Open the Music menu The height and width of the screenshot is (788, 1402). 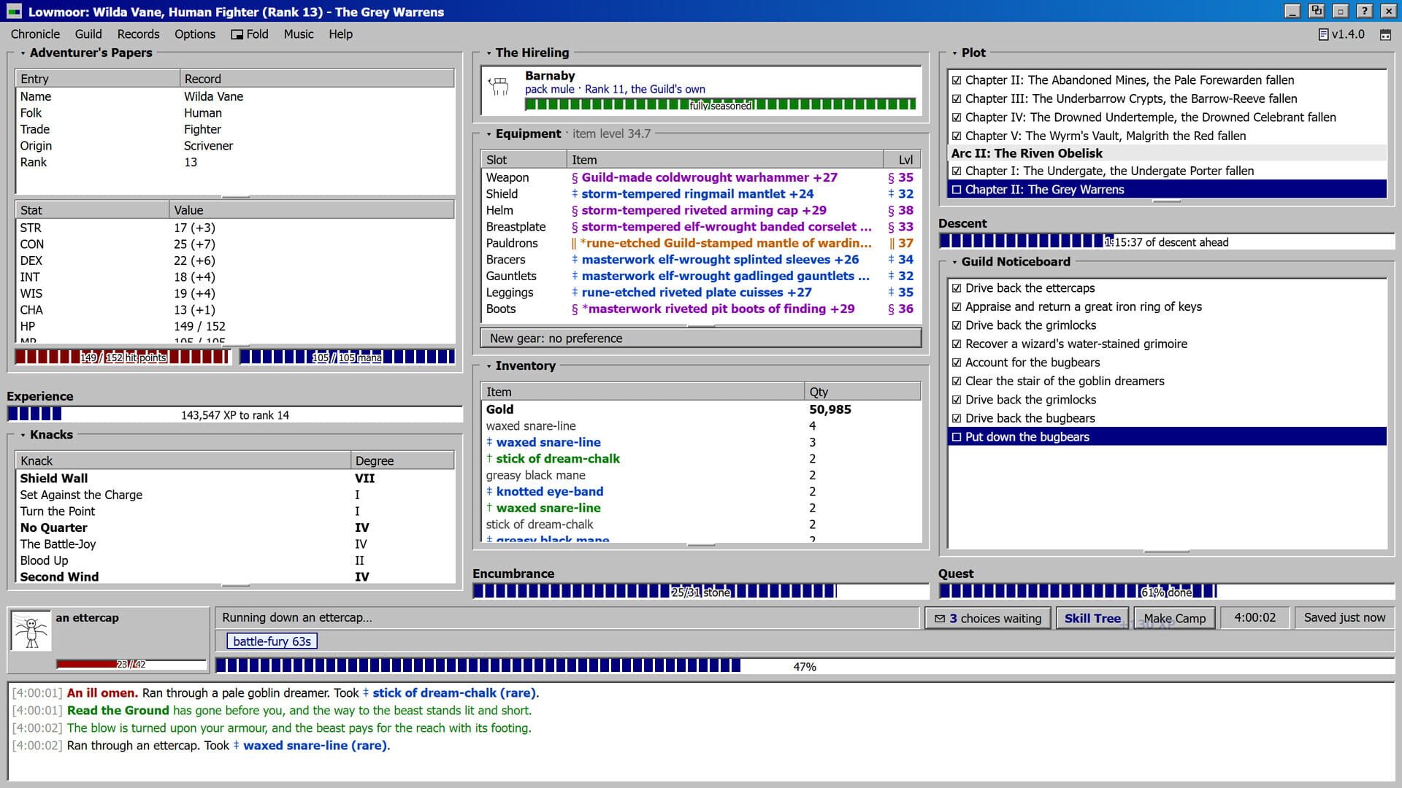299,34
